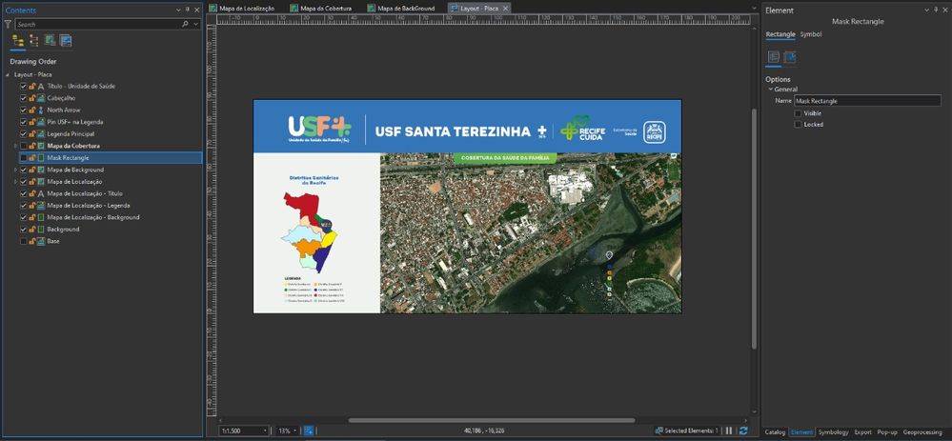Open the Geoprocessing pane tab
952x441 pixels.
923,431
